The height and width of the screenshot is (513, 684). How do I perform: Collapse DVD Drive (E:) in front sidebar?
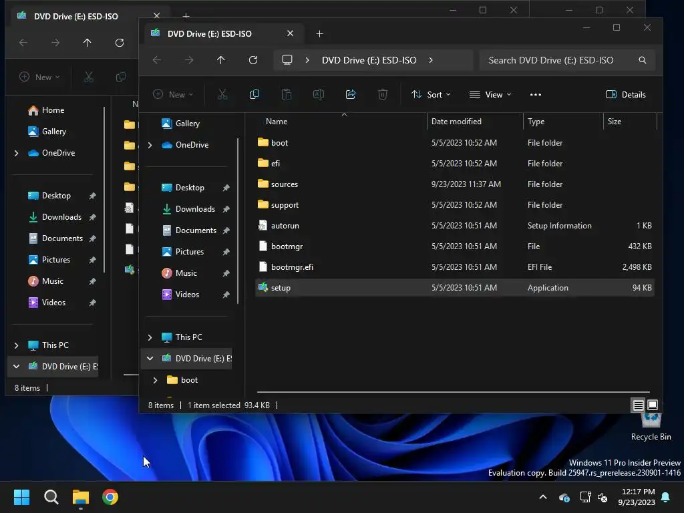(x=150, y=358)
